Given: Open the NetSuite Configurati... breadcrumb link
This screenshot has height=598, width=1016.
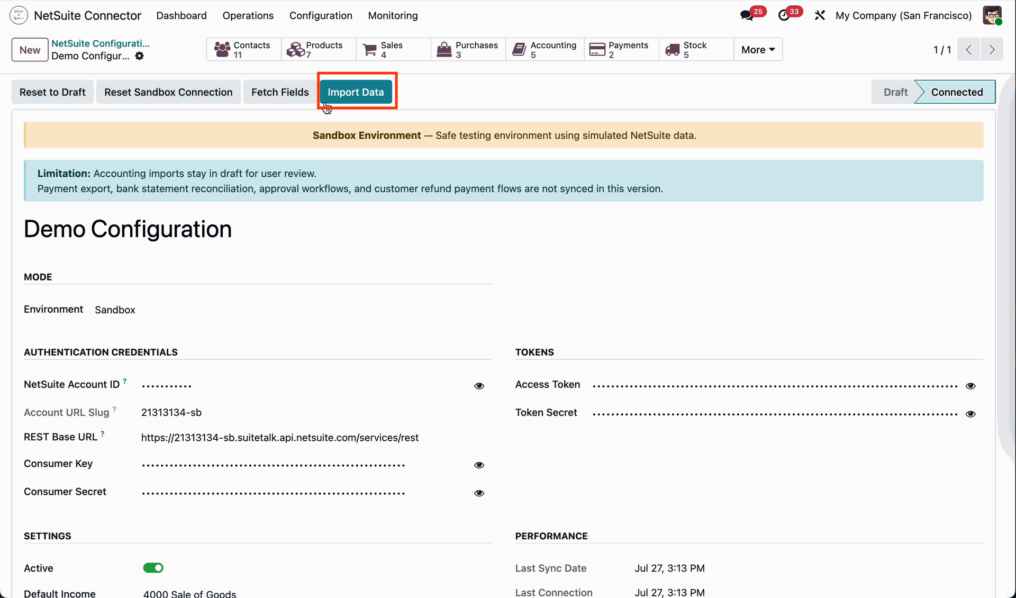Looking at the screenshot, I should tap(101, 43).
